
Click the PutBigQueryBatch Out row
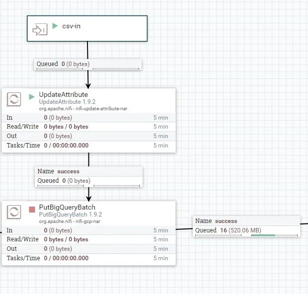click(x=89, y=249)
